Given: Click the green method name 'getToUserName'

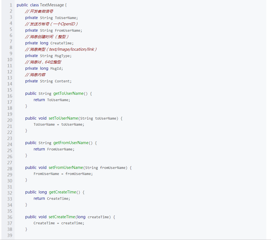Looking at the screenshot, I should click(x=69, y=93).
